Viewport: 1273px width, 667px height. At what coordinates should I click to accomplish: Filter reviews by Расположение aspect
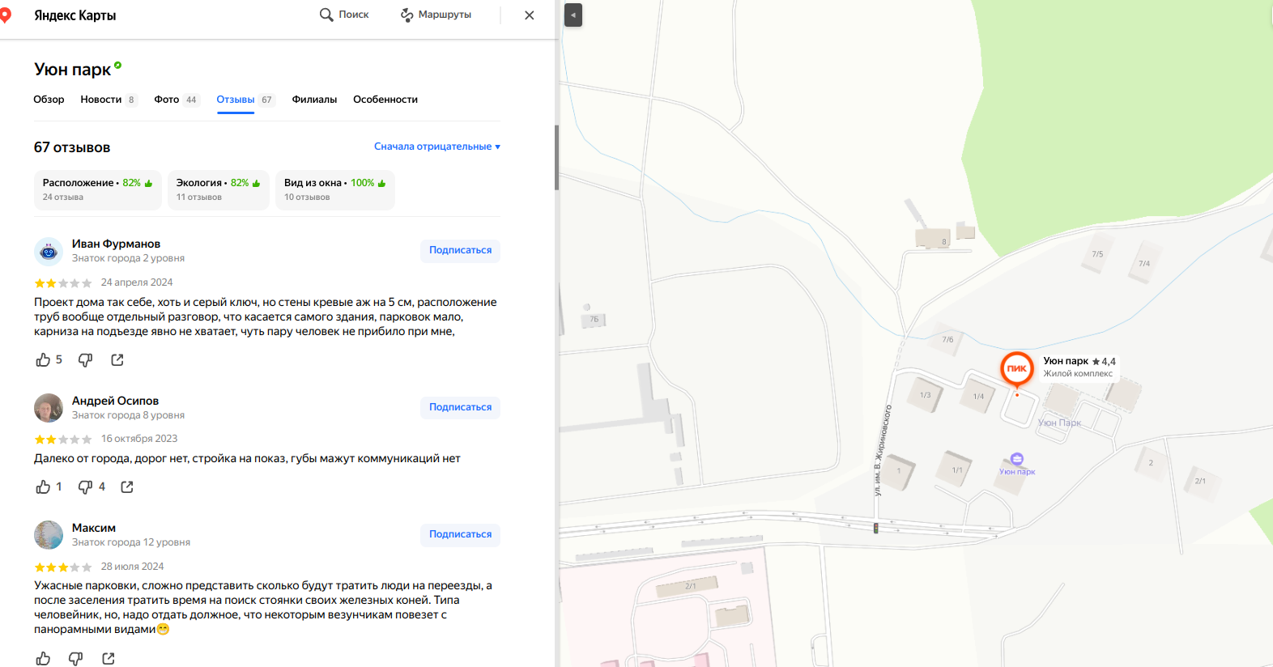(98, 190)
